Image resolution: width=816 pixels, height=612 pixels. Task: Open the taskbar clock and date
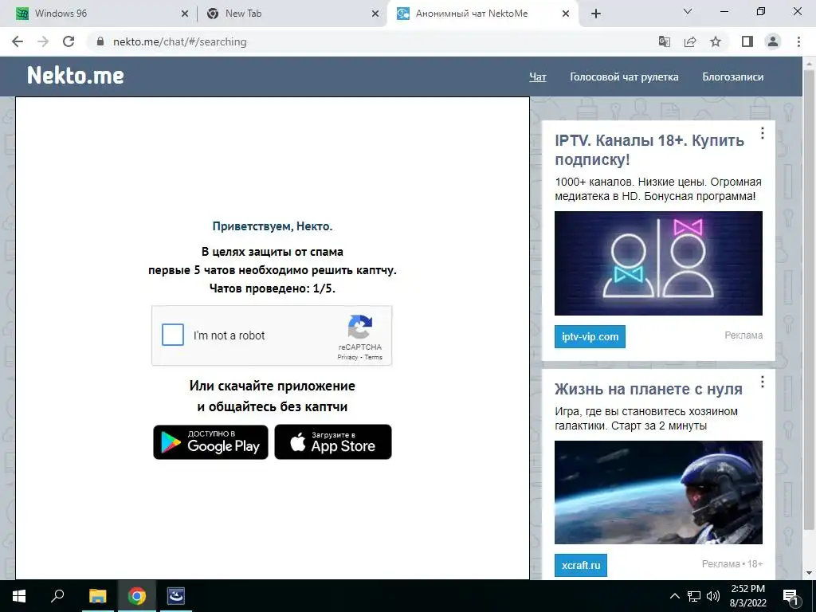point(747,596)
